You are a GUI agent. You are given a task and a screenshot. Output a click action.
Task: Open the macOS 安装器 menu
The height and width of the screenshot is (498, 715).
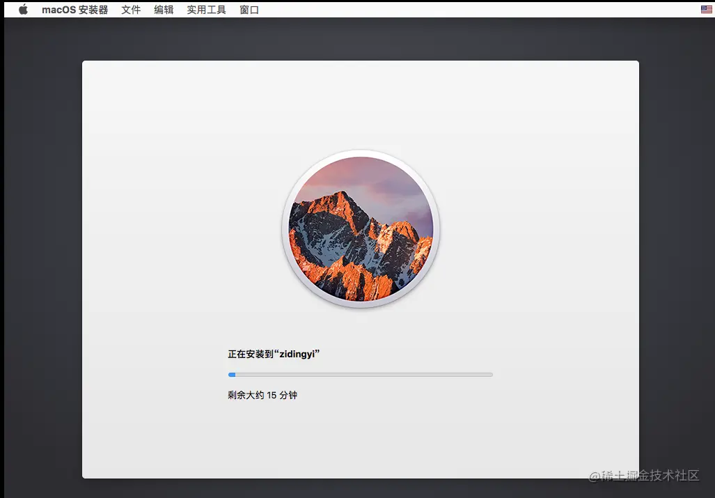[x=74, y=10]
